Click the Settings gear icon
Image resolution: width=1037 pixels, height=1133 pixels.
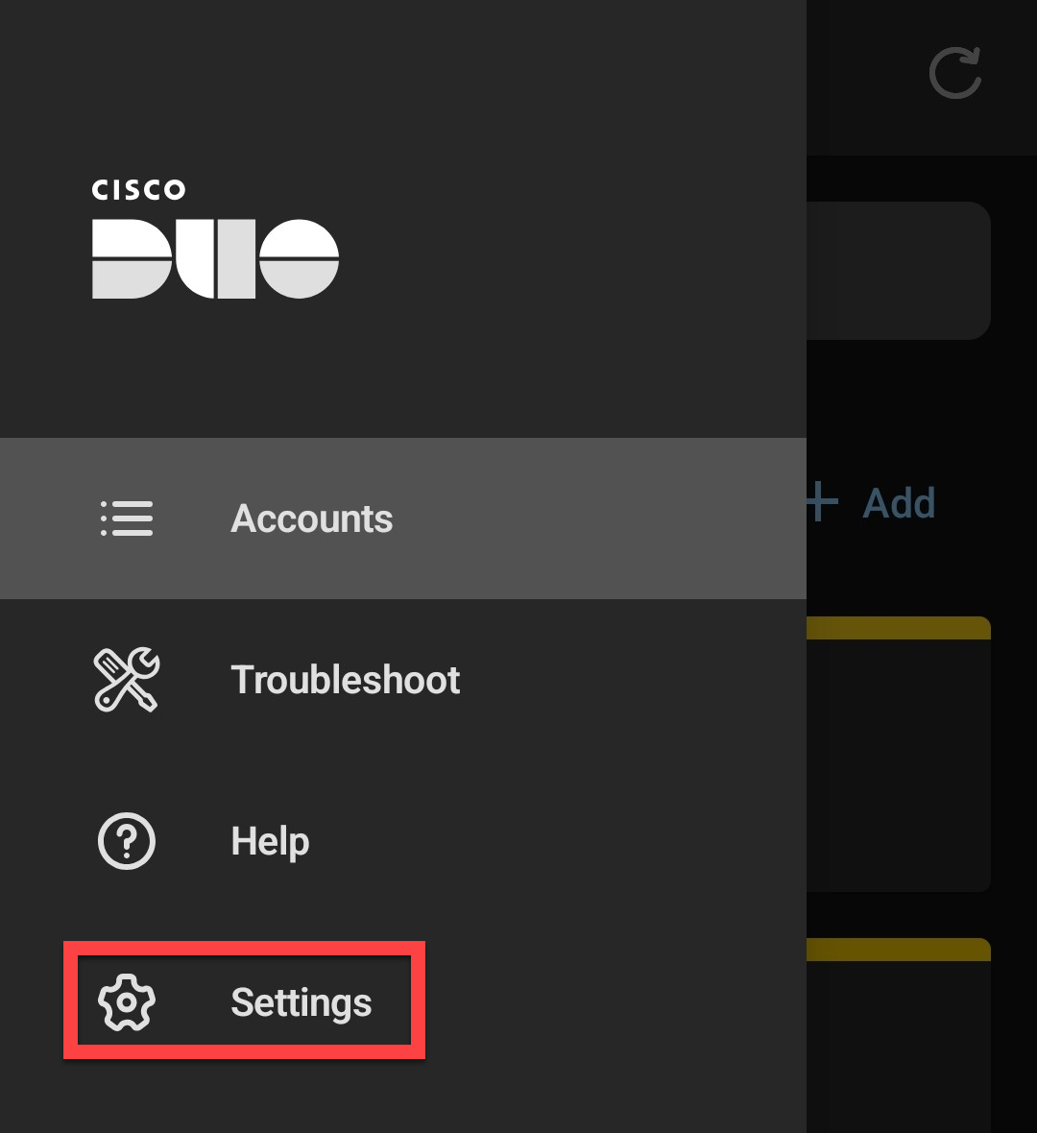[x=127, y=1001]
